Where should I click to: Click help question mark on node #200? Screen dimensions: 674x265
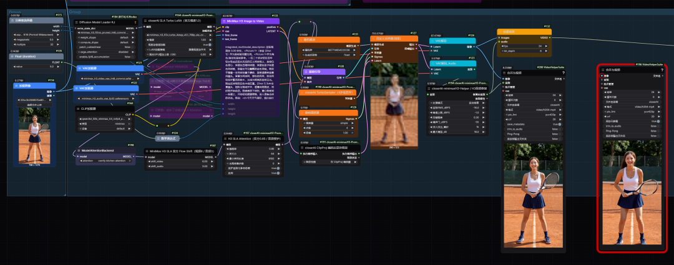click(x=563, y=73)
